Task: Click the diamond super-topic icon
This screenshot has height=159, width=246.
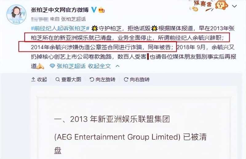Action: tap(52, 66)
